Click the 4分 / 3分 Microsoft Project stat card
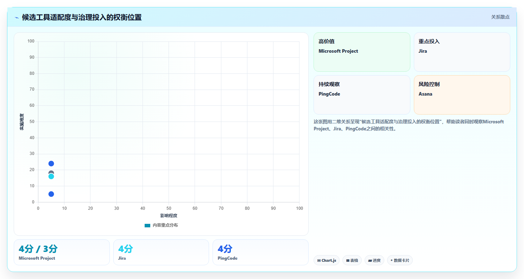Viewport: 524px width, 279px height. pos(62,252)
